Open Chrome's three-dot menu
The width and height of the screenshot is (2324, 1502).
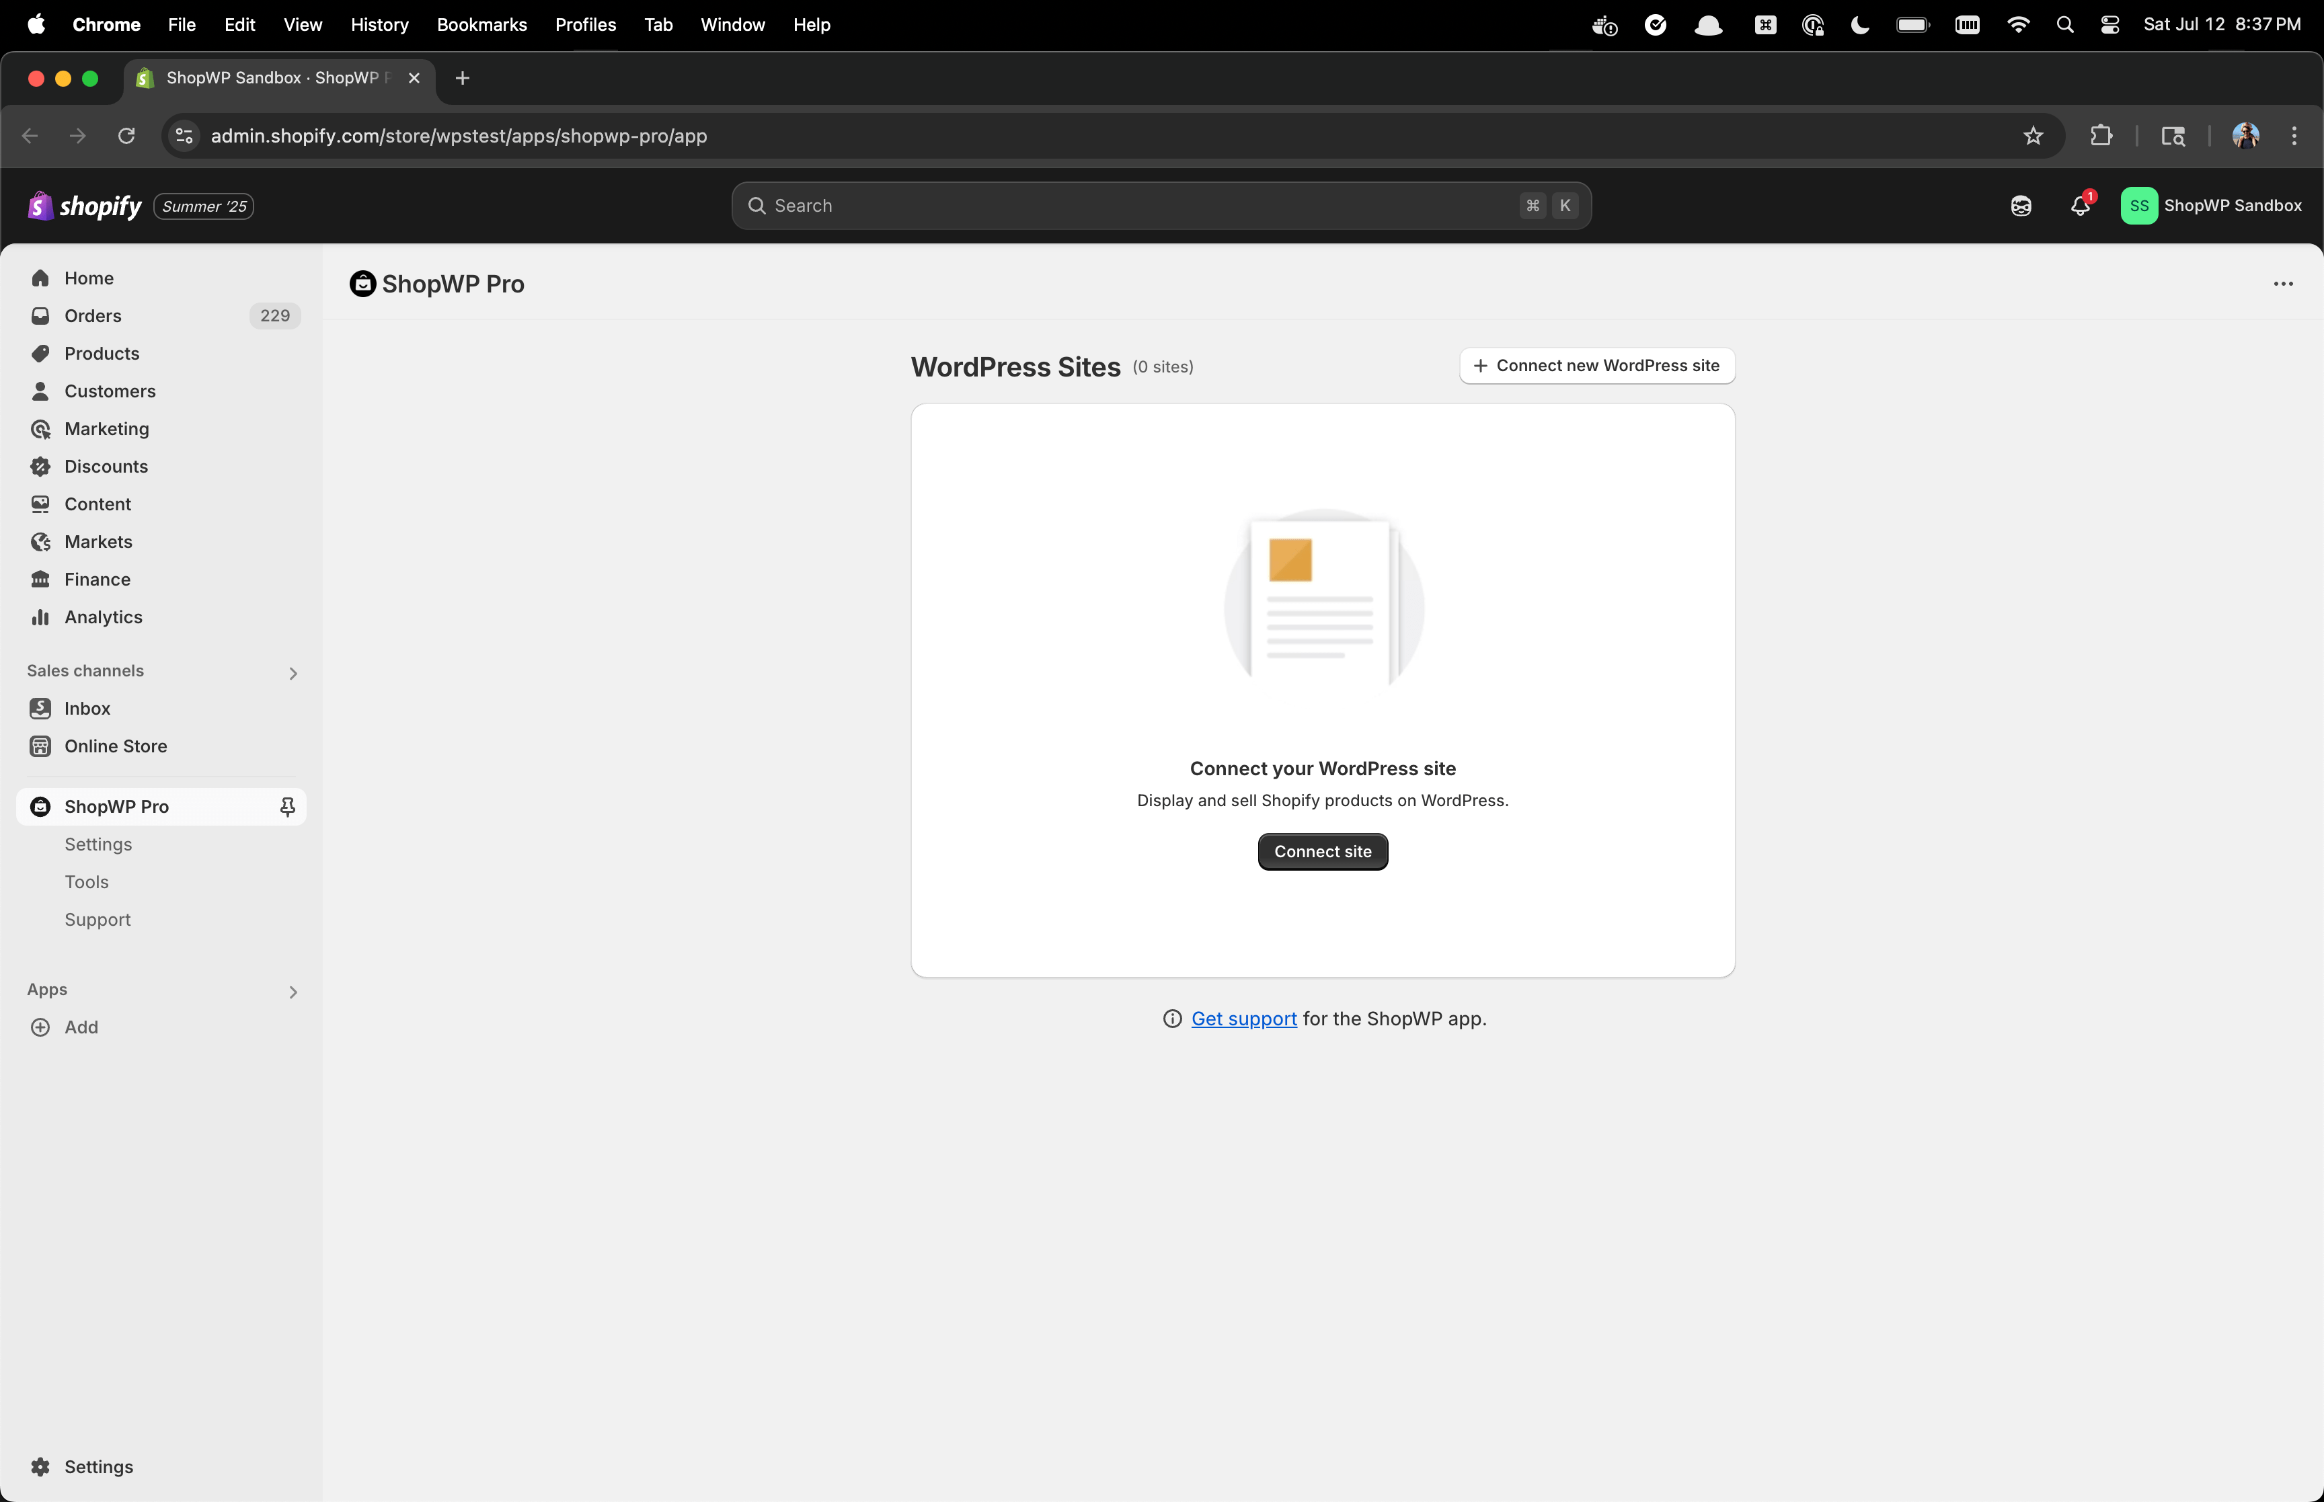(2294, 136)
